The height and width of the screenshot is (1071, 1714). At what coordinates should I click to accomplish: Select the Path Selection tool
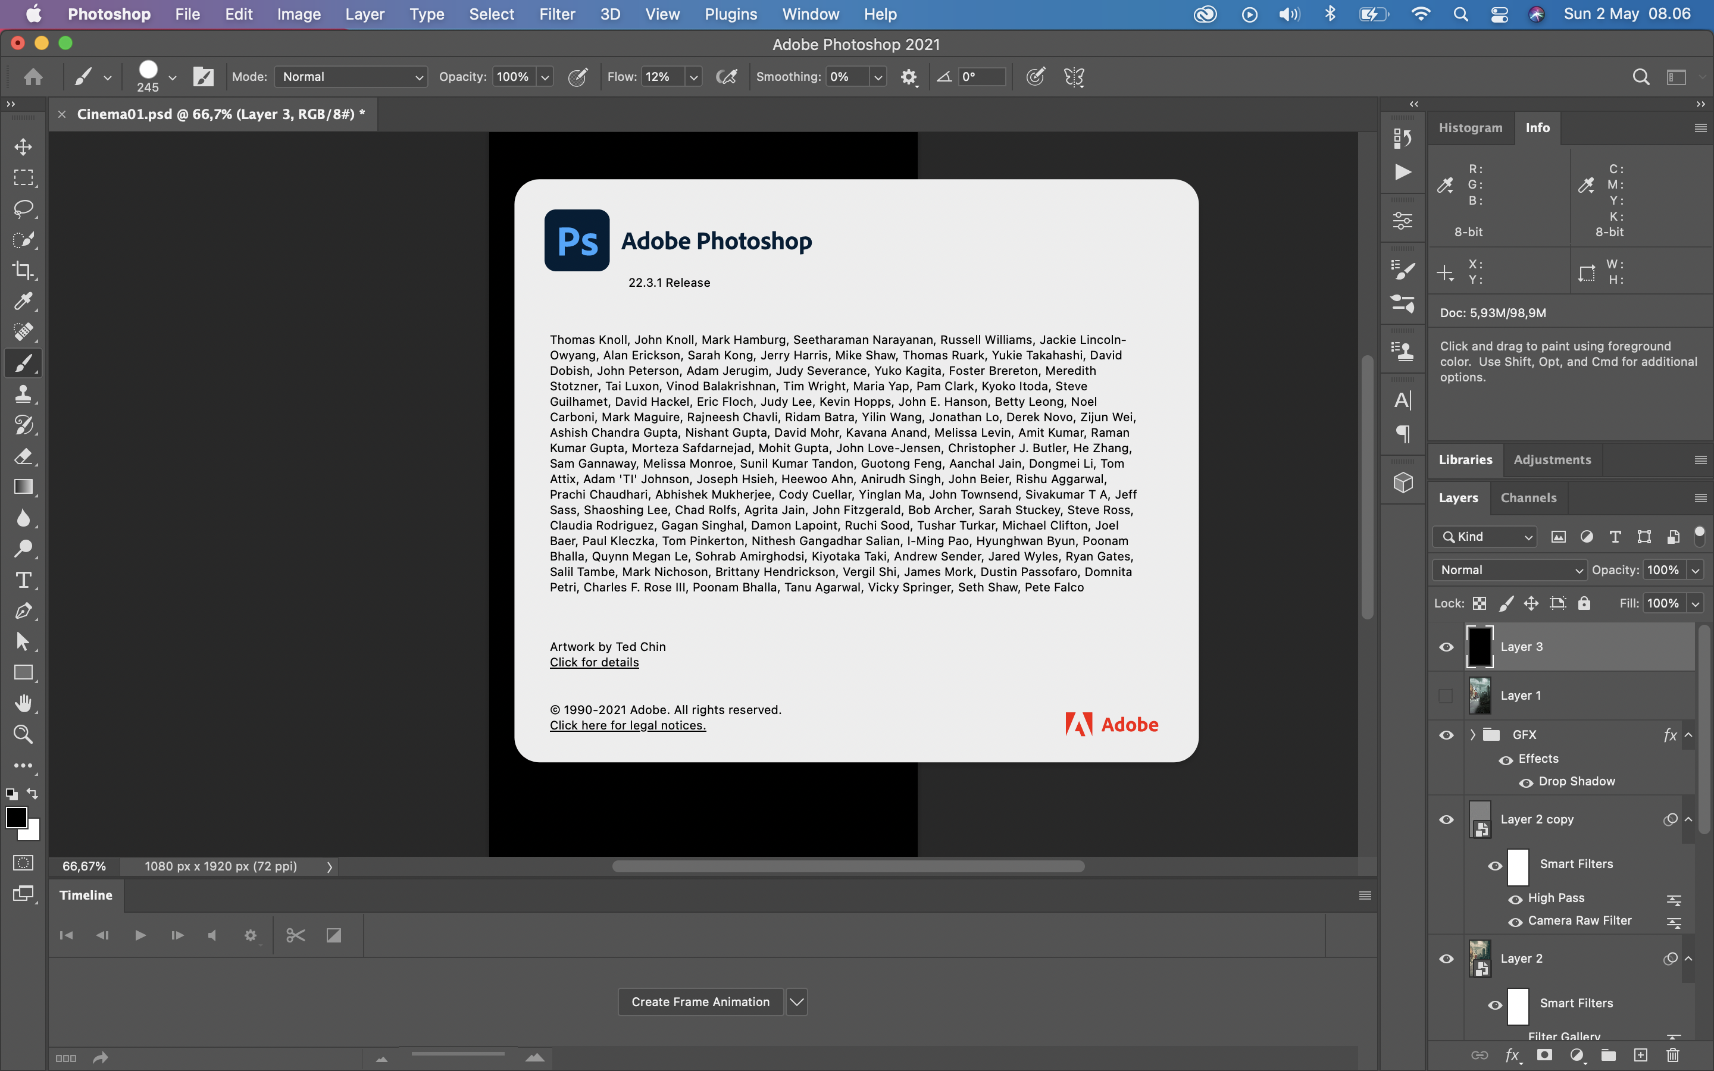pyautogui.click(x=23, y=641)
